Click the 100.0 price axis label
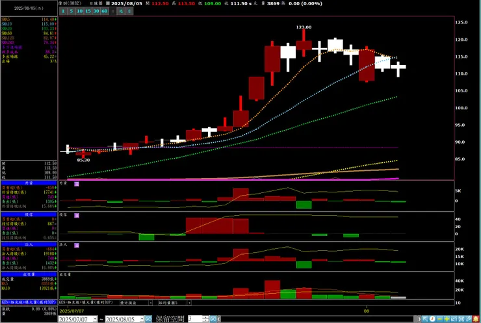Image resolution: width=481 pixels, height=323 pixels. click(x=461, y=108)
